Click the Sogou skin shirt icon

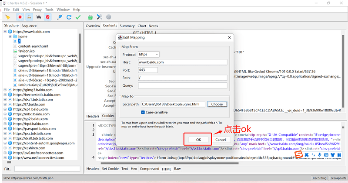[x=332, y=155]
